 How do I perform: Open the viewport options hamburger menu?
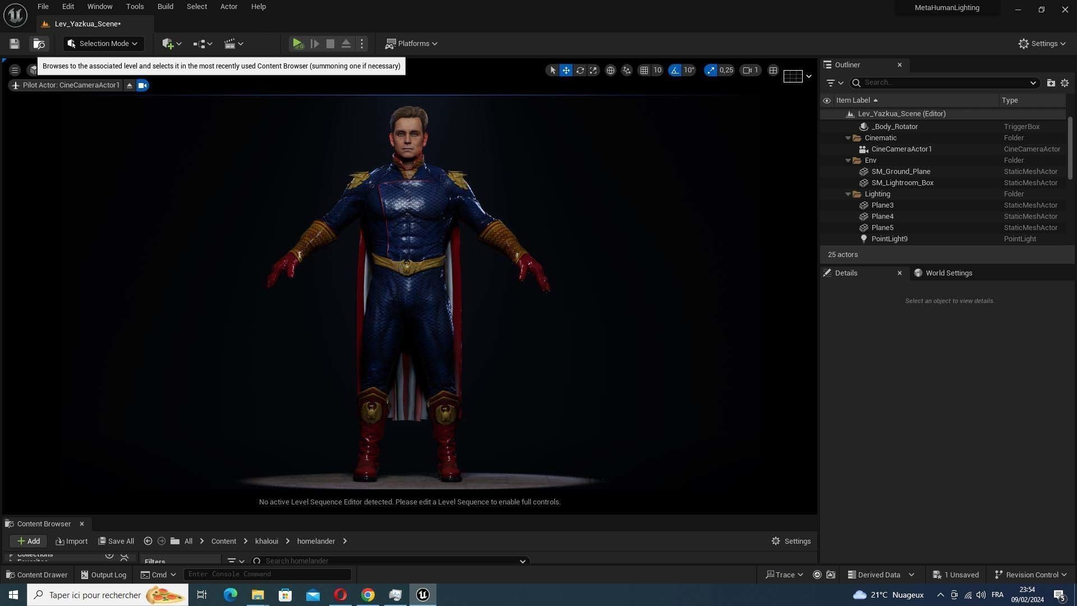click(15, 70)
